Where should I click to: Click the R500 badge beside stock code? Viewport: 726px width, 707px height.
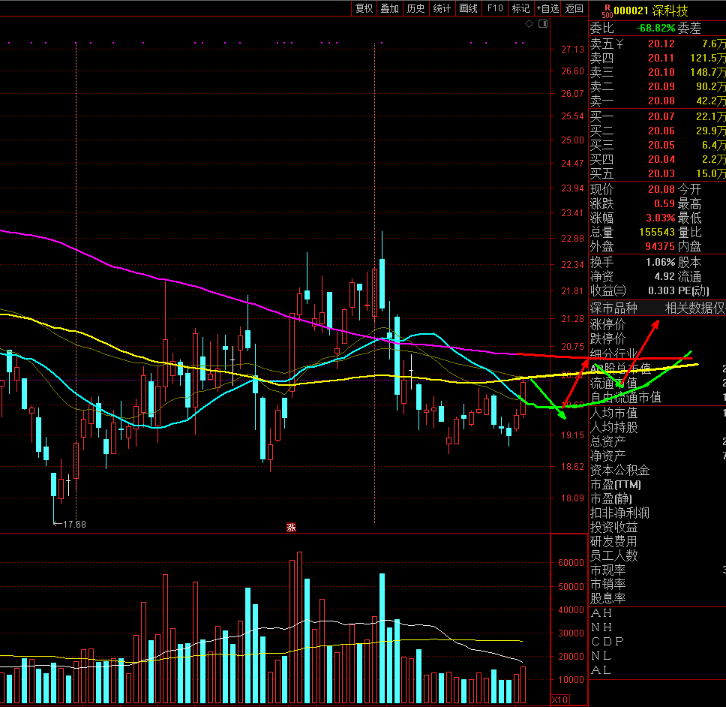coord(607,11)
